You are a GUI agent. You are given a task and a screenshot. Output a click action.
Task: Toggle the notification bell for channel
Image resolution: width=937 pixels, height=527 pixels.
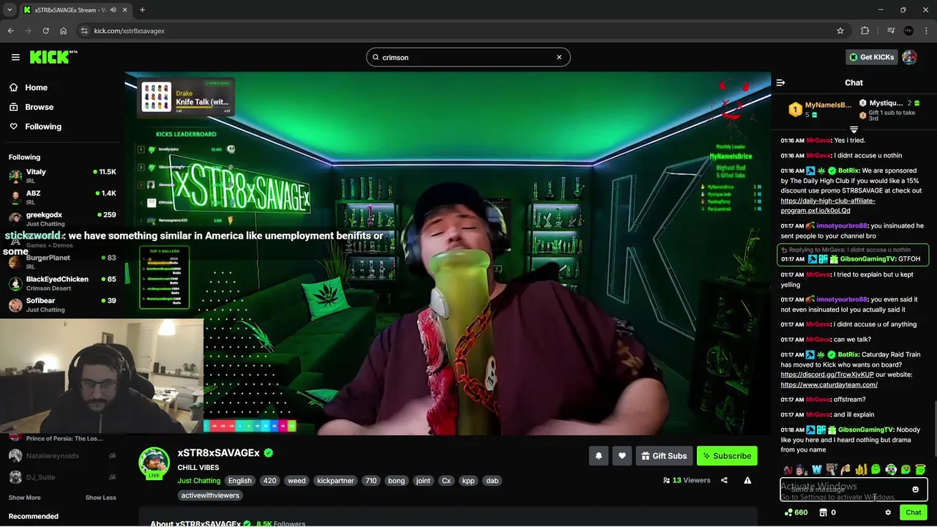(x=599, y=456)
